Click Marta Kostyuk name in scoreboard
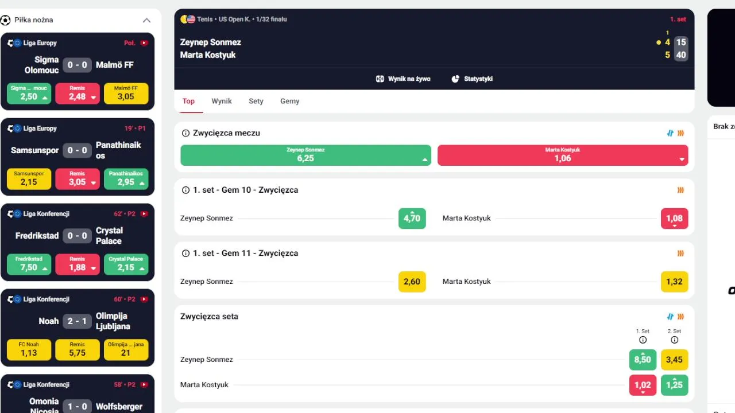Image resolution: width=735 pixels, height=413 pixels. tap(208, 55)
